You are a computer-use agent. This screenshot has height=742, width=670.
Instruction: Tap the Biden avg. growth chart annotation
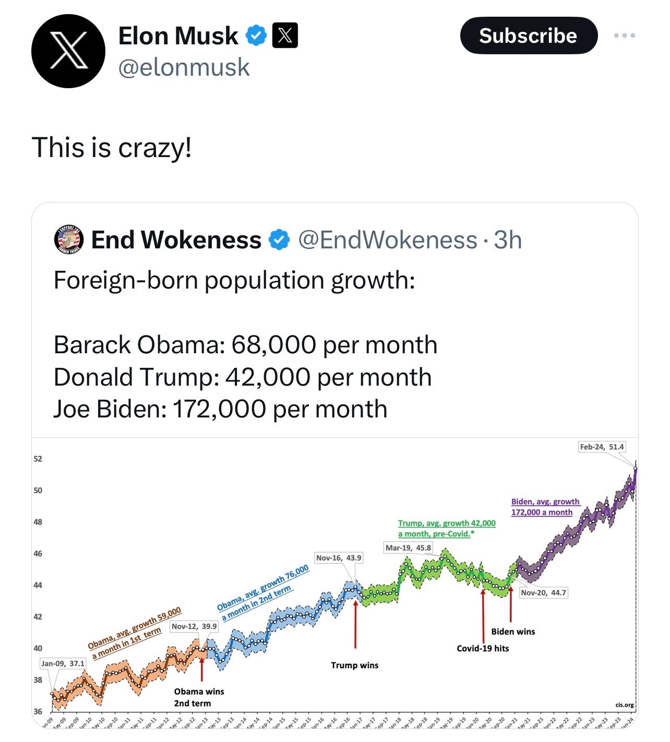(x=545, y=507)
